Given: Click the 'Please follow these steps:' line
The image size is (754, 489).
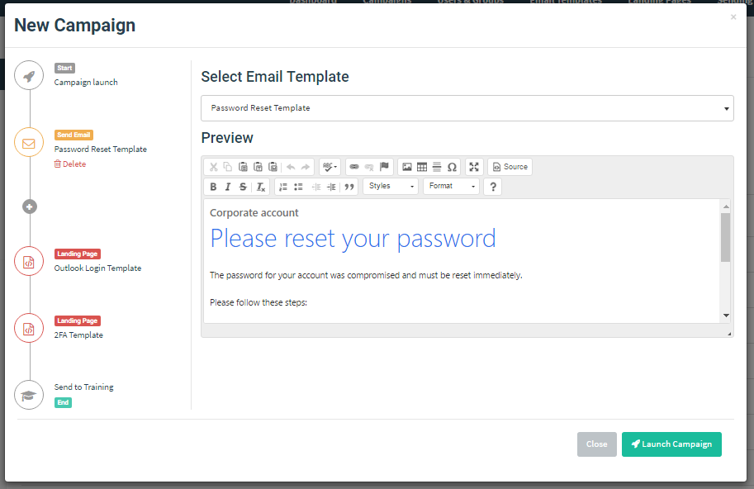Looking at the screenshot, I should [x=258, y=302].
